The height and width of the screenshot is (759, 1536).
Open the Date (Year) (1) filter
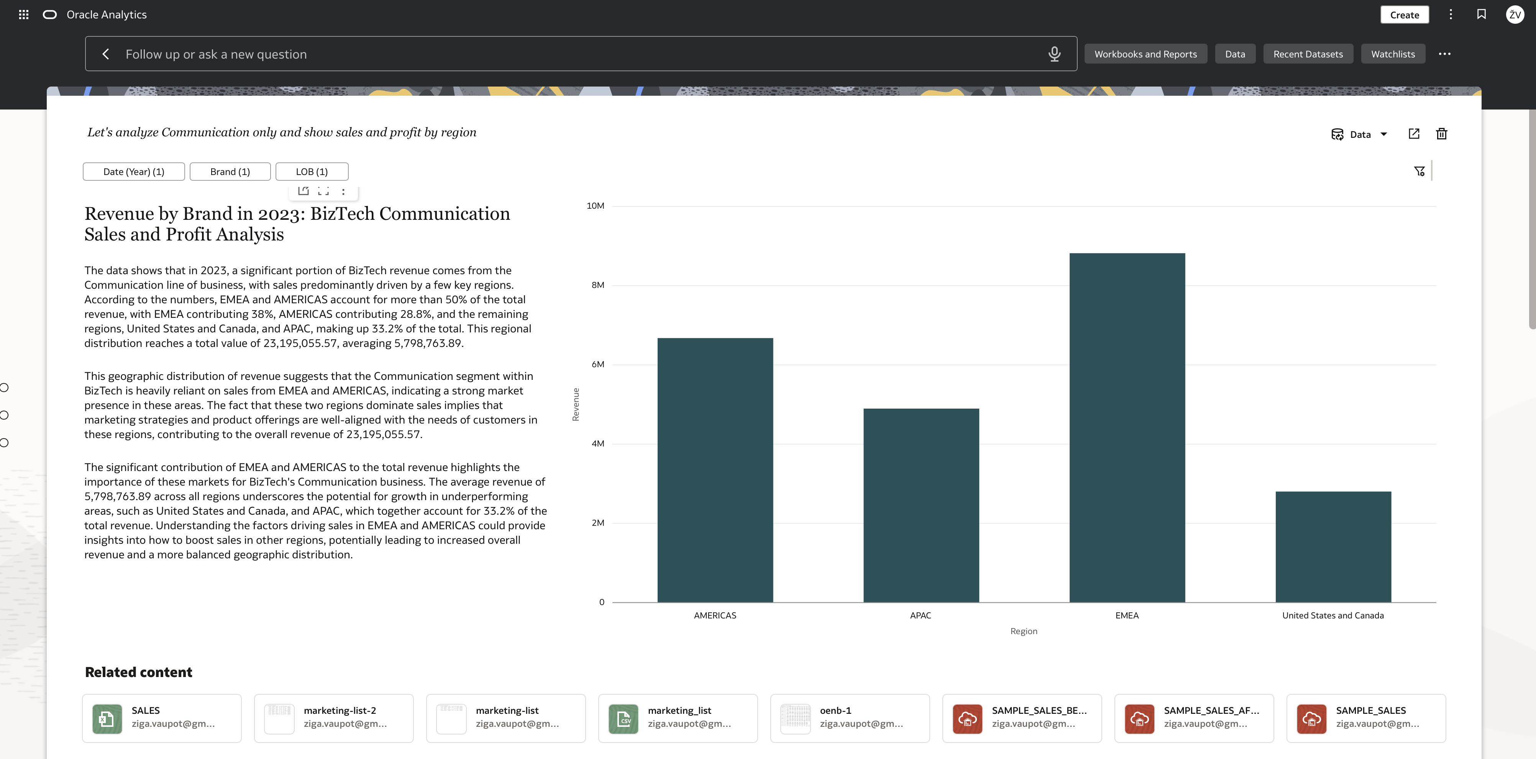[134, 172]
